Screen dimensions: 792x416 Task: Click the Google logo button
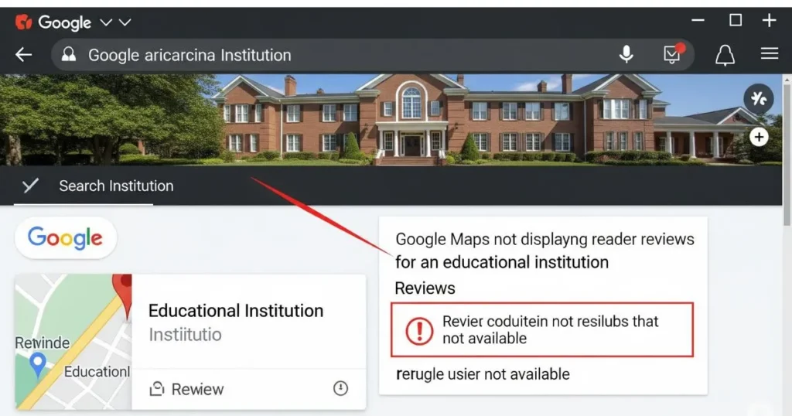[65, 237]
